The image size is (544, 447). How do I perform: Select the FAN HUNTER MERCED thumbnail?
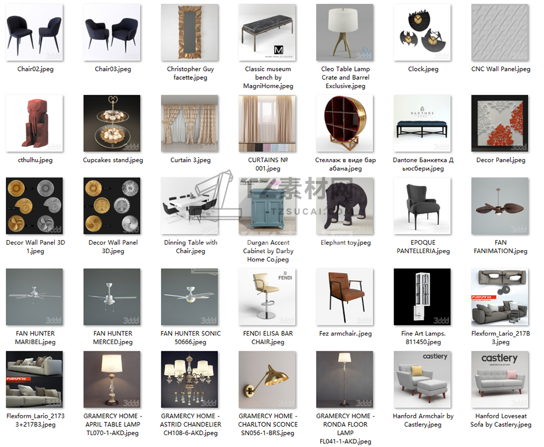pyautogui.click(x=112, y=296)
